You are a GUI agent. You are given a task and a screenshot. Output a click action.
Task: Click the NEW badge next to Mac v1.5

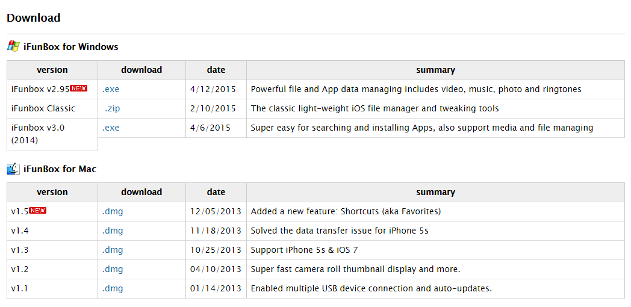38,210
